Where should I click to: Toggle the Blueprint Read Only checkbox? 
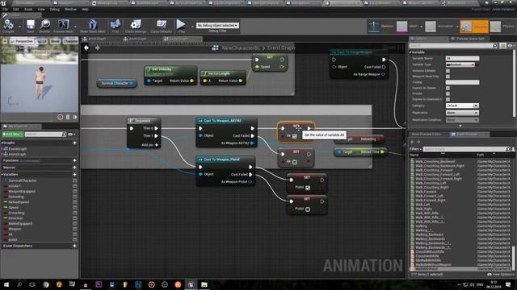pos(448,77)
